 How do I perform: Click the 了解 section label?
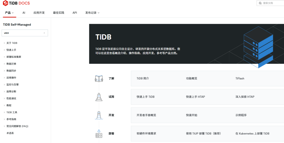click(x=111, y=78)
